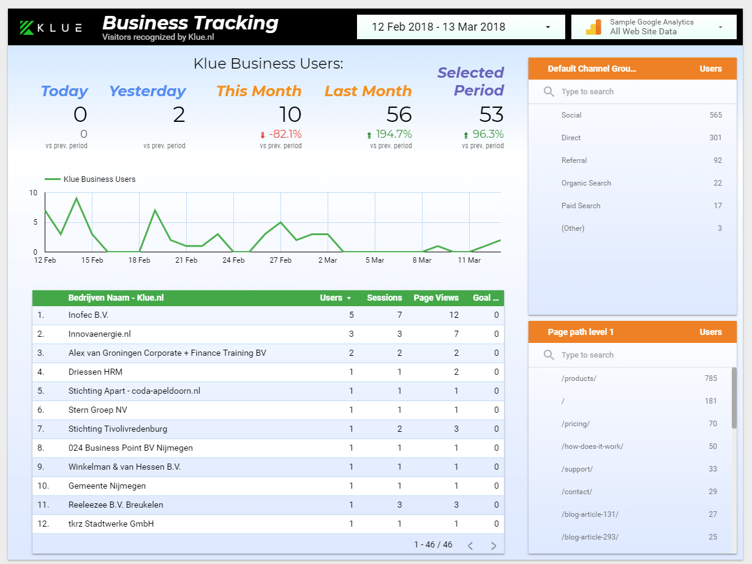Click Stichting Apart - coda-apeldoorn.nl row

coord(268,391)
